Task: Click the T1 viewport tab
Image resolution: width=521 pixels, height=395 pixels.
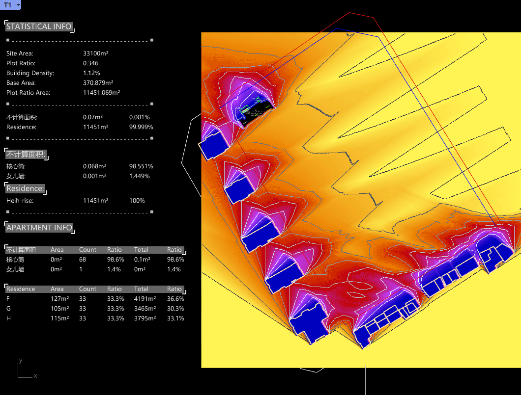Action: pyautogui.click(x=7, y=5)
